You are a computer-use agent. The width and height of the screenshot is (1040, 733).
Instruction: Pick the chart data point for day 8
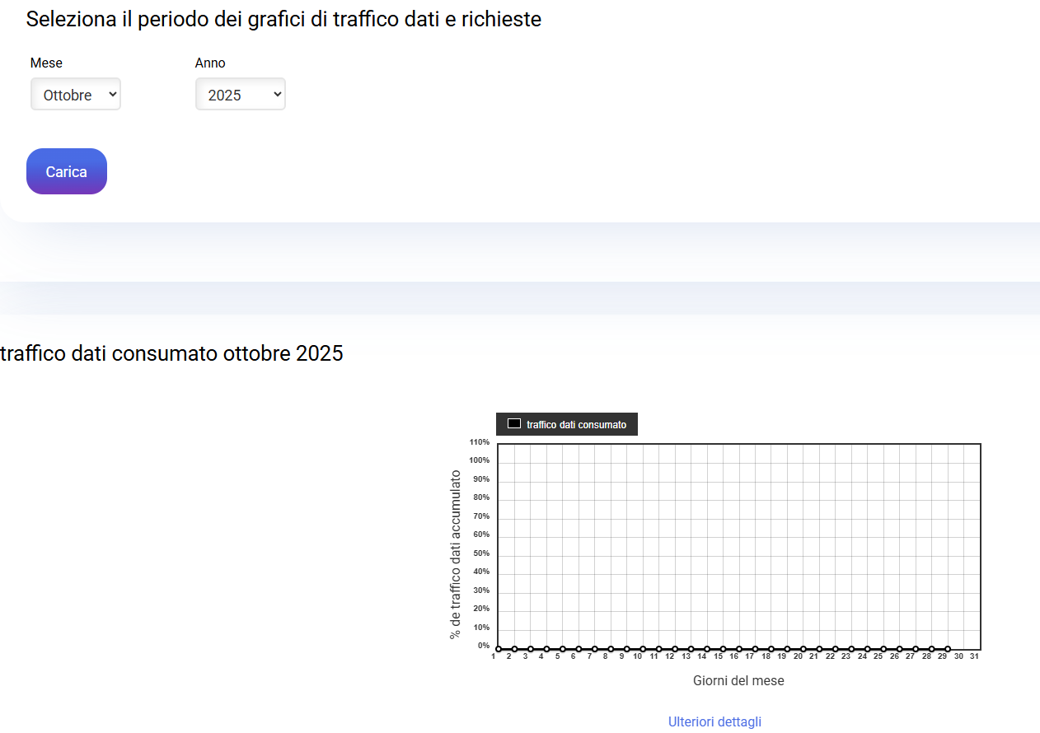click(x=611, y=649)
